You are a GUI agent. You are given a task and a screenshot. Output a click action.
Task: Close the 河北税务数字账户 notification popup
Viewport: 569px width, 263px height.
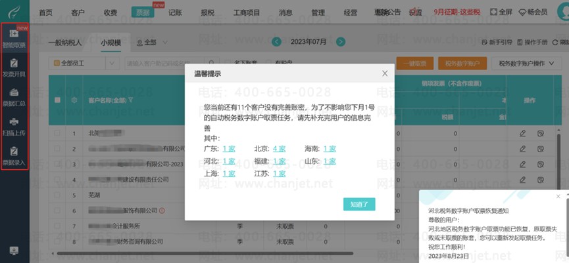coord(558,196)
